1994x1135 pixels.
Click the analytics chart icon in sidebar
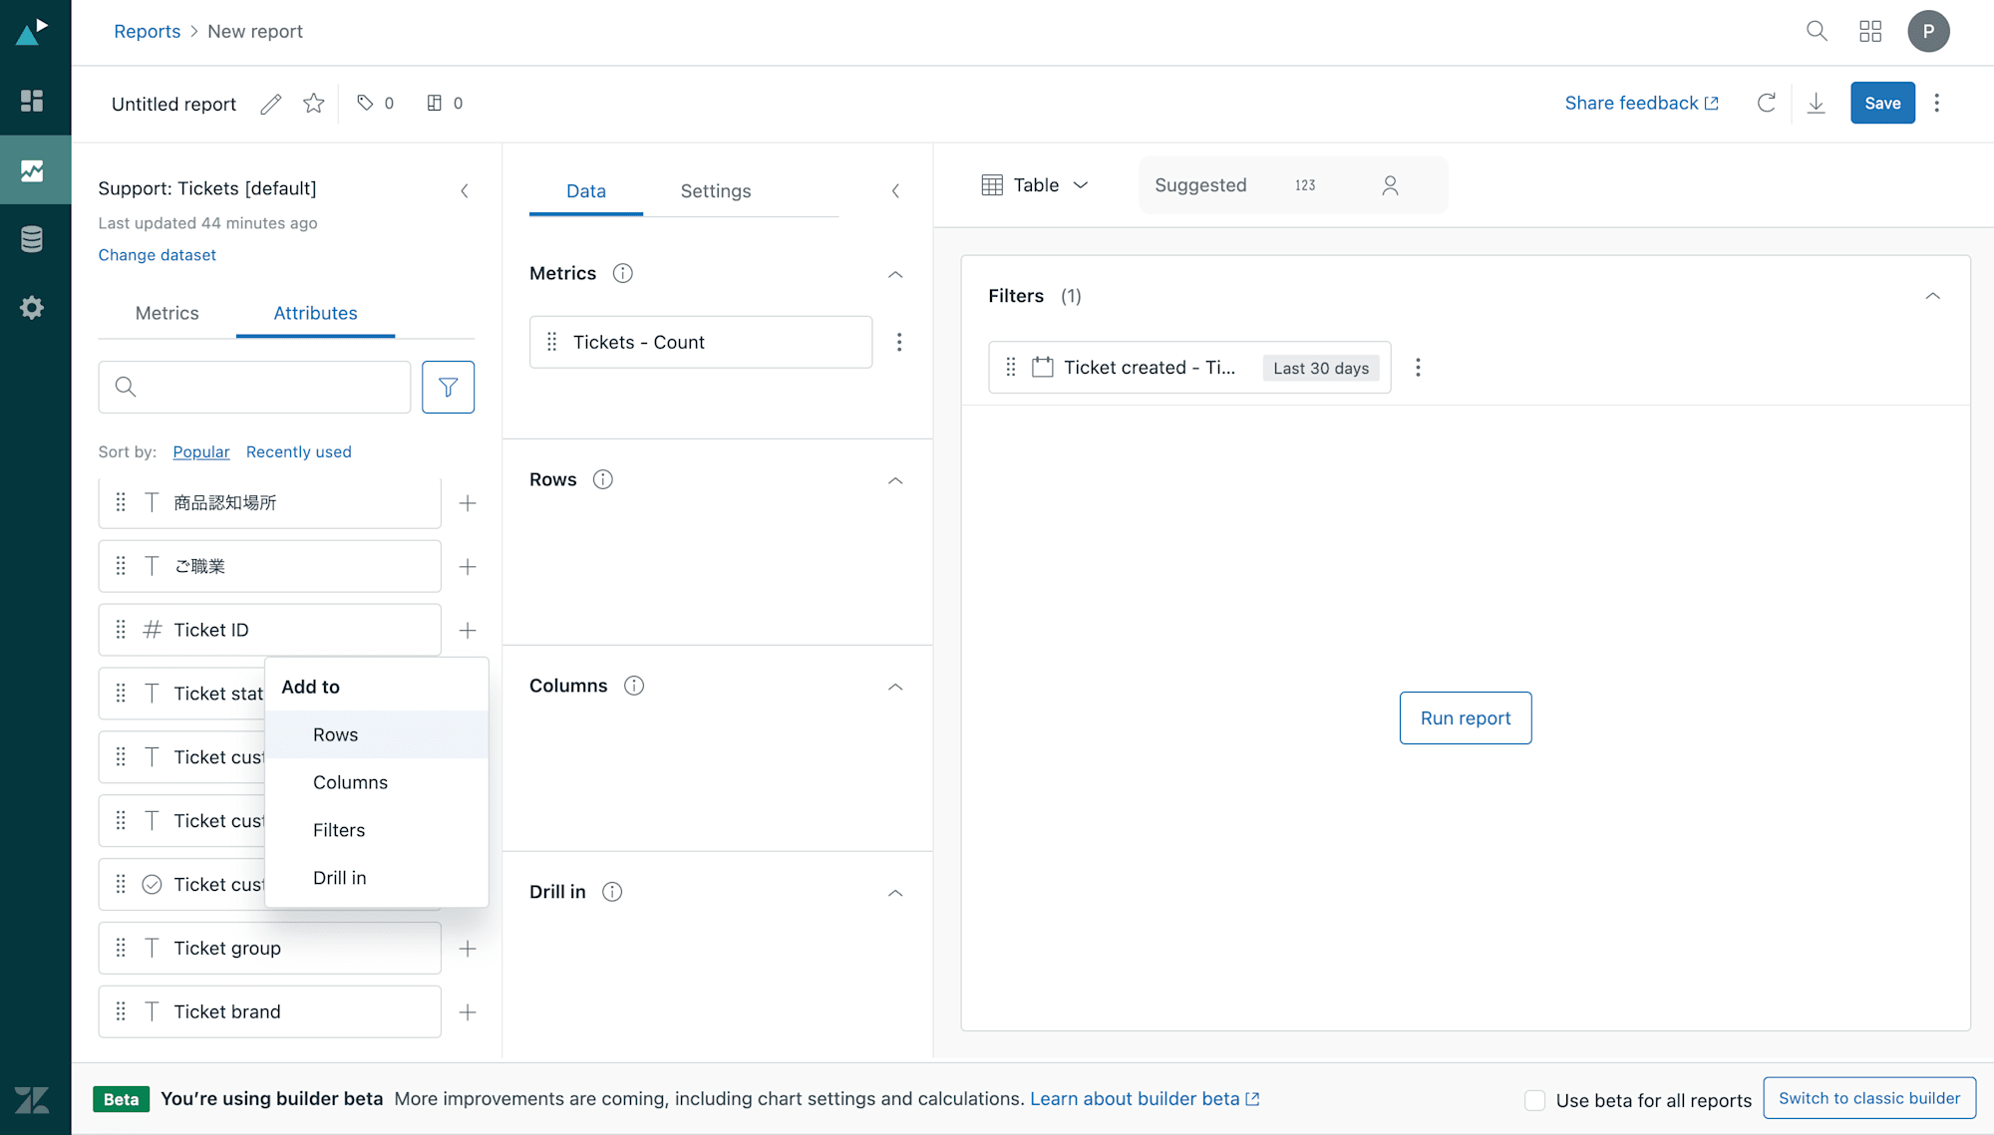coord(36,168)
